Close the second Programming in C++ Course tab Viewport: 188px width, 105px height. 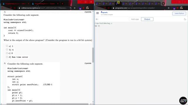(x=58, y=4)
